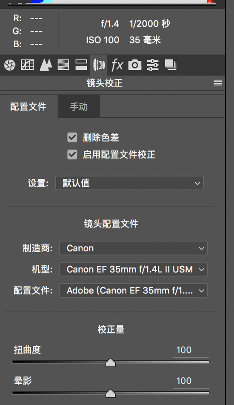Open the 配置文件 Adobe profile dropdown
This screenshot has width=234, height=405.
pos(134,290)
